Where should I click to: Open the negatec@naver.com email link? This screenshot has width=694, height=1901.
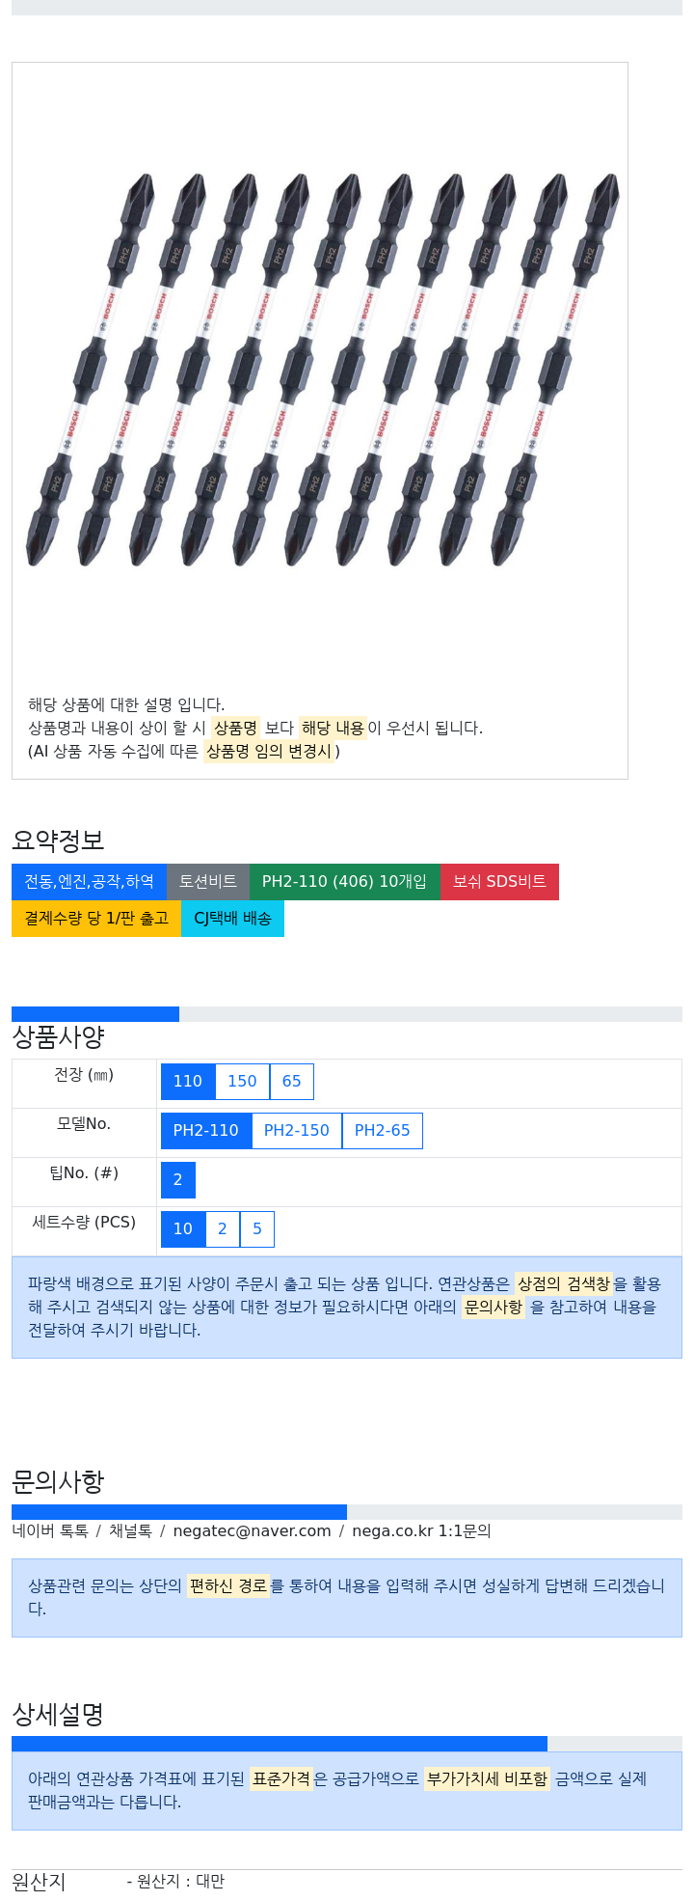click(252, 1531)
